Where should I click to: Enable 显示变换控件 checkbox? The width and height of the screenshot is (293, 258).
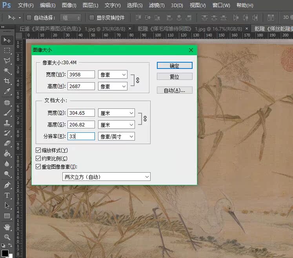tap(91, 18)
